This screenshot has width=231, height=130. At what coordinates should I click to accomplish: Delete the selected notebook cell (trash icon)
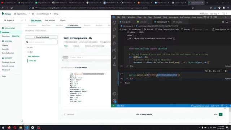tap(226, 71)
